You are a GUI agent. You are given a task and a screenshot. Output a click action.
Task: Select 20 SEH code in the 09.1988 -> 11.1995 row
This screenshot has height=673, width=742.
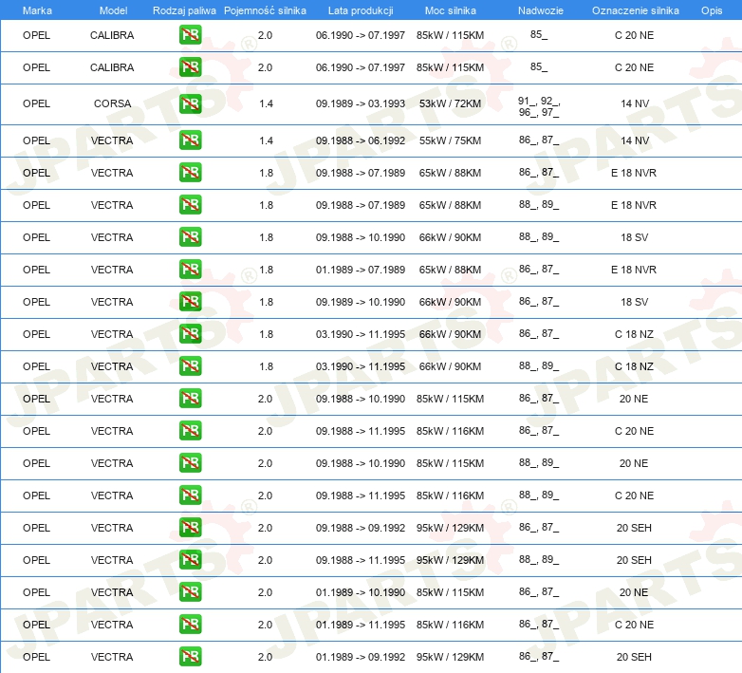point(634,560)
